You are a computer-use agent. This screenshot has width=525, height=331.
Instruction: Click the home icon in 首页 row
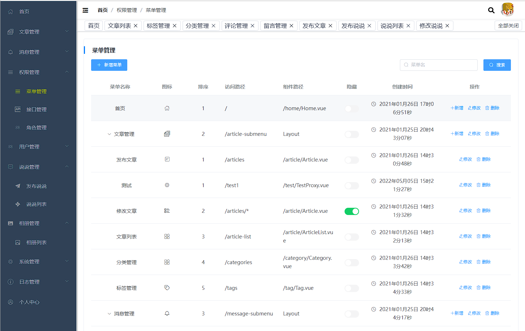pos(167,108)
